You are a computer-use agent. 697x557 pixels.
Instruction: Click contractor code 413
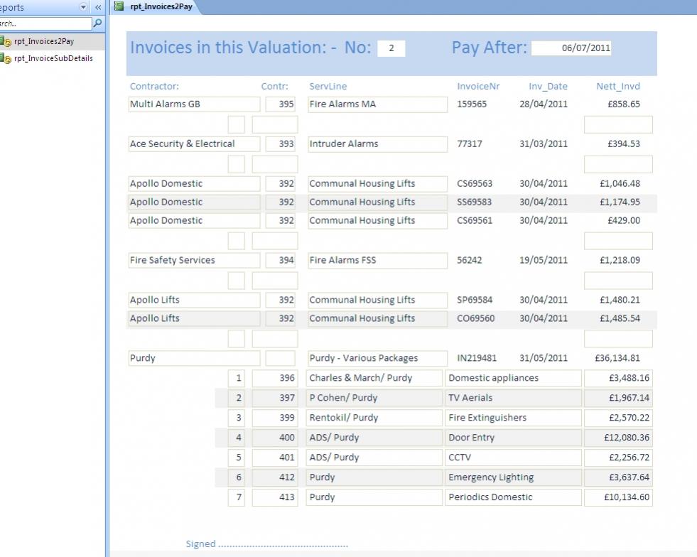coord(275,497)
